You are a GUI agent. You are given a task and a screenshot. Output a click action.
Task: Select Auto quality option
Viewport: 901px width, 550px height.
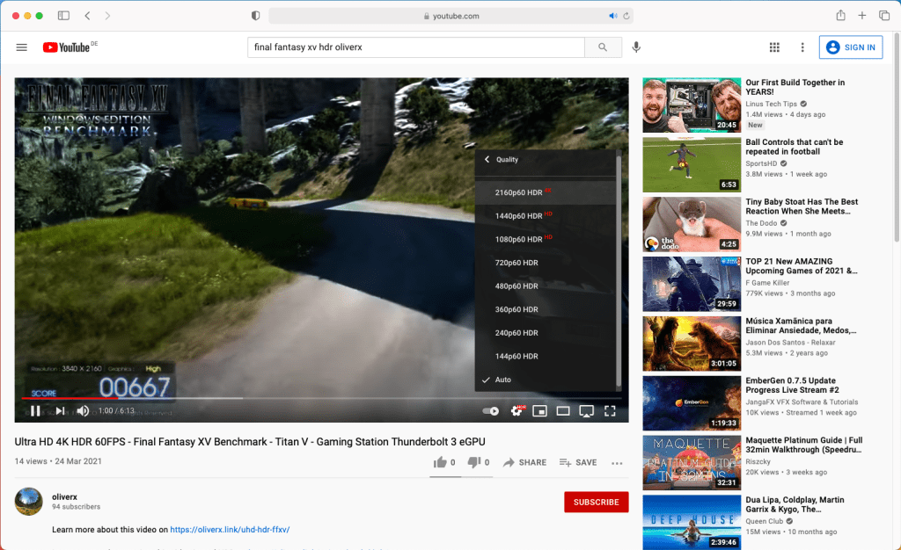pyautogui.click(x=502, y=380)
